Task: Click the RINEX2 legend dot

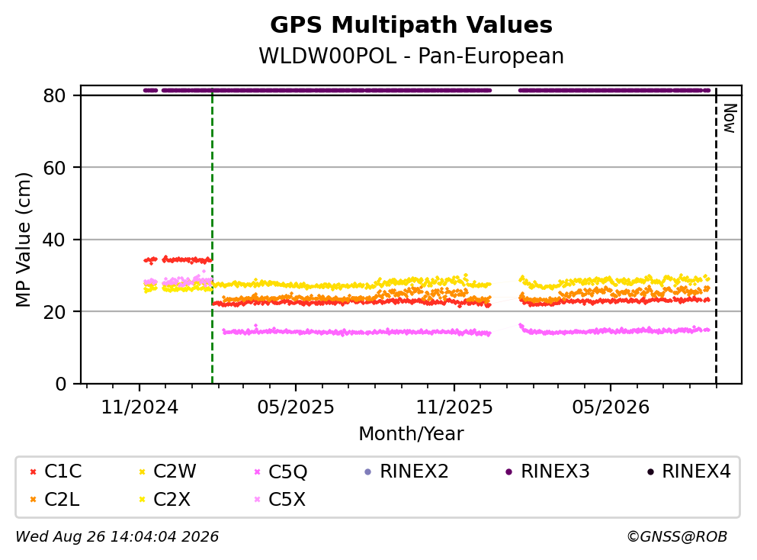Action: pyautogui.click(x=368, y=471)
